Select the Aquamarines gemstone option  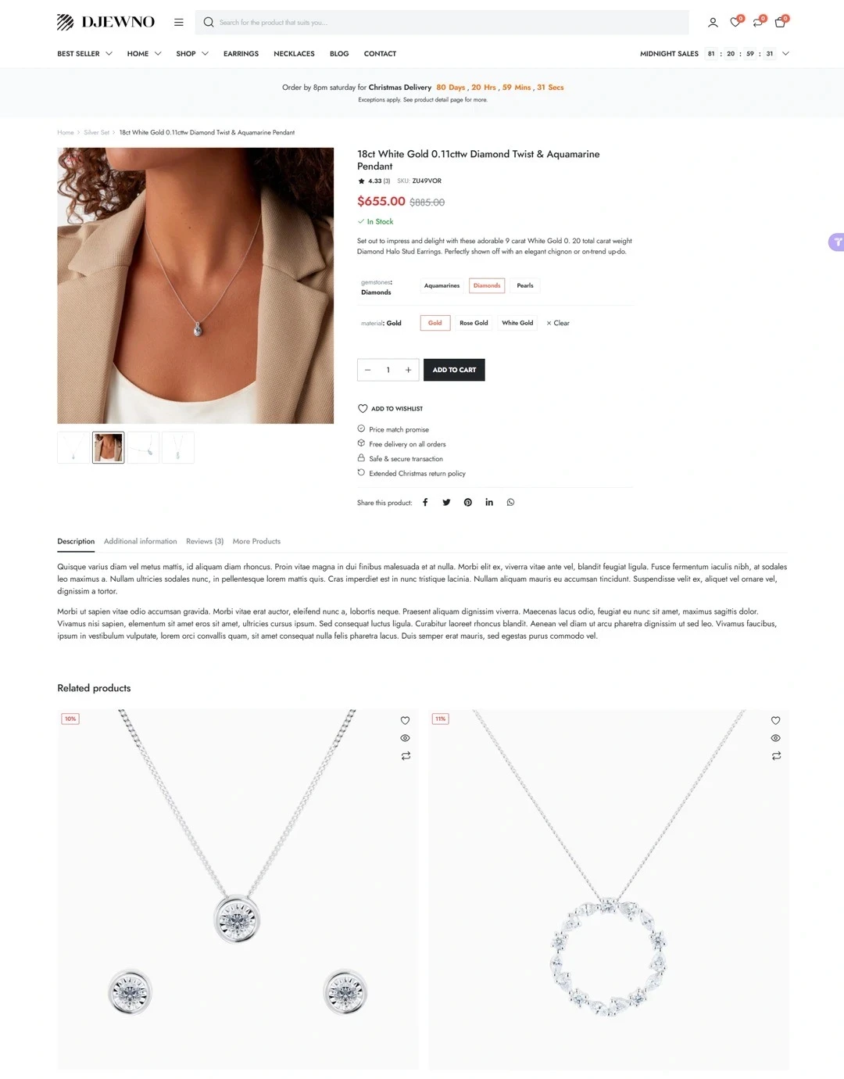(x=442, y=285)
